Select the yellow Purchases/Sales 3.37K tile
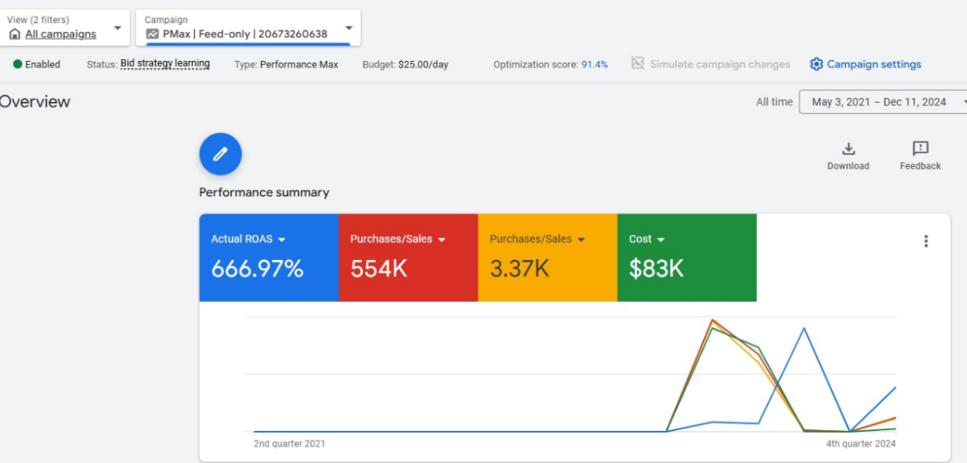The width and height of the screenshot is (967, 463). [x=547, y=257]
